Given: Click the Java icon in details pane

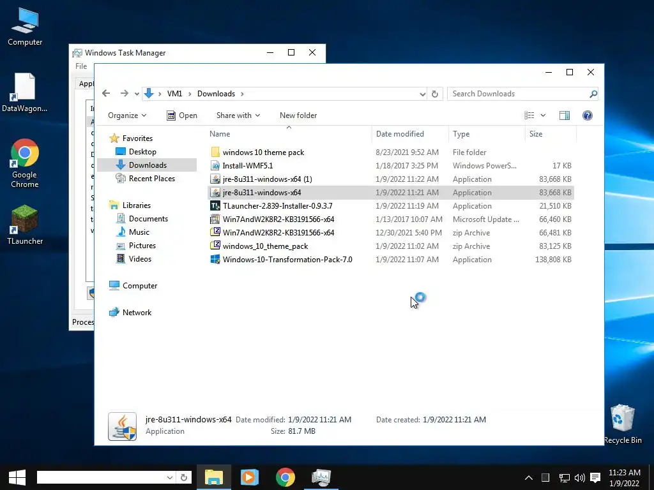Looking at the screenshot, I should (122, 426).
